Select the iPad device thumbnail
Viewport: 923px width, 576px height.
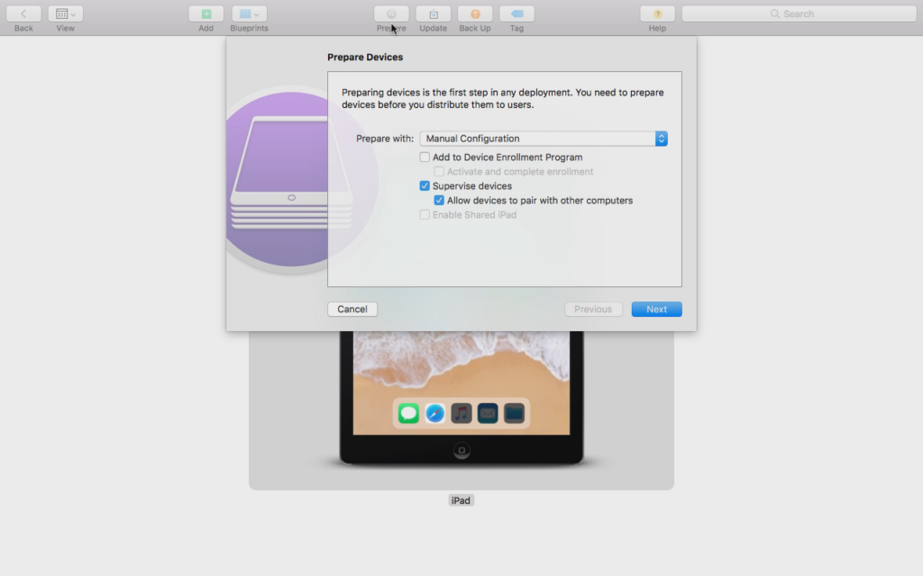click(461, 405)
